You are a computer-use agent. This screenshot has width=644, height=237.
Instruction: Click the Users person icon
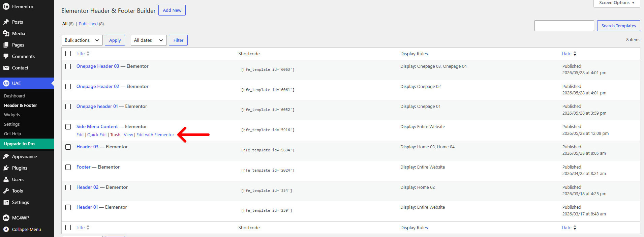pyautogui.click(x=6, y=179)
